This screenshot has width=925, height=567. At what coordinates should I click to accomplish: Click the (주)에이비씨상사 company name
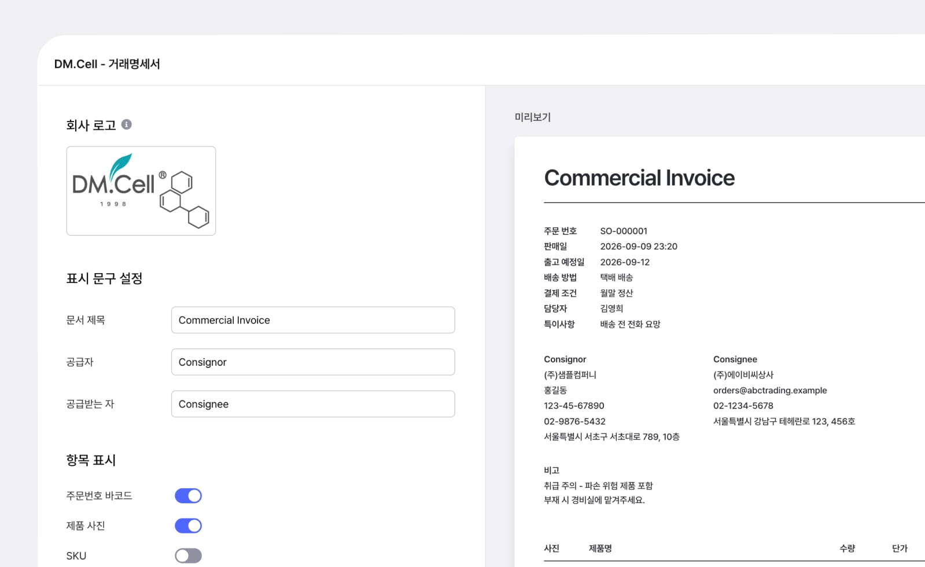tap(743, 375)
